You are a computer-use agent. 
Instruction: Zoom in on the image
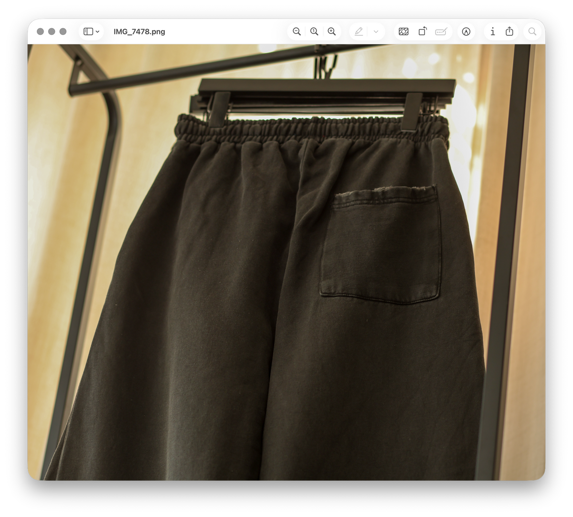pyautogui.click(x=332, y=32)
